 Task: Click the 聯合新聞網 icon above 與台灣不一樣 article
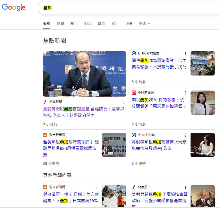coord(45,187)
